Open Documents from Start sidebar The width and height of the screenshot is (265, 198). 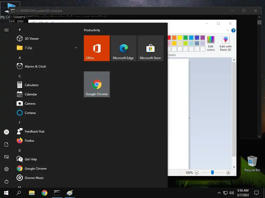6,144
